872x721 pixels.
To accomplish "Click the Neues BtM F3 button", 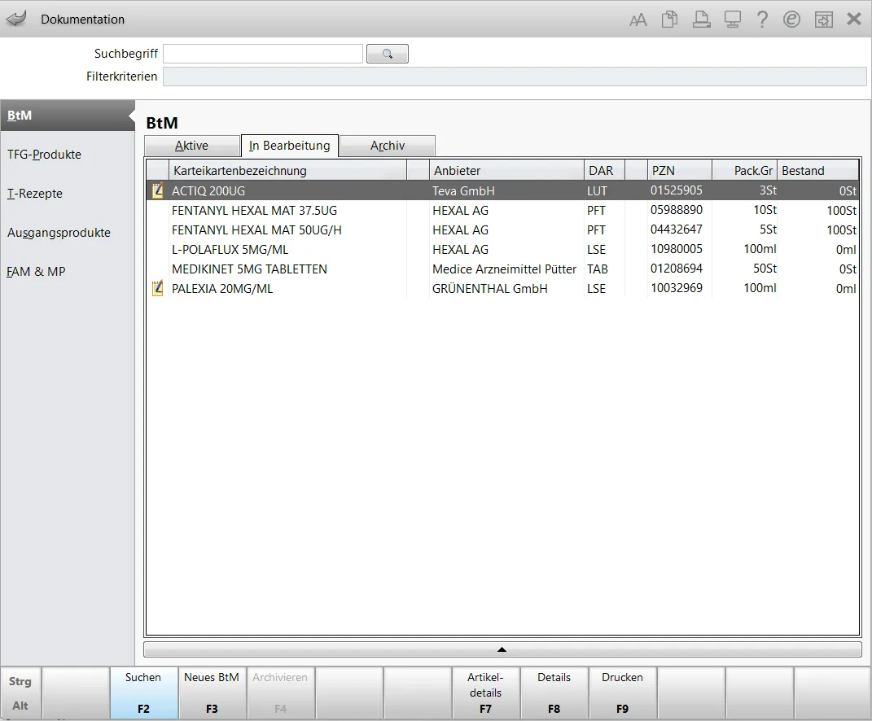I will coord(212,693).
